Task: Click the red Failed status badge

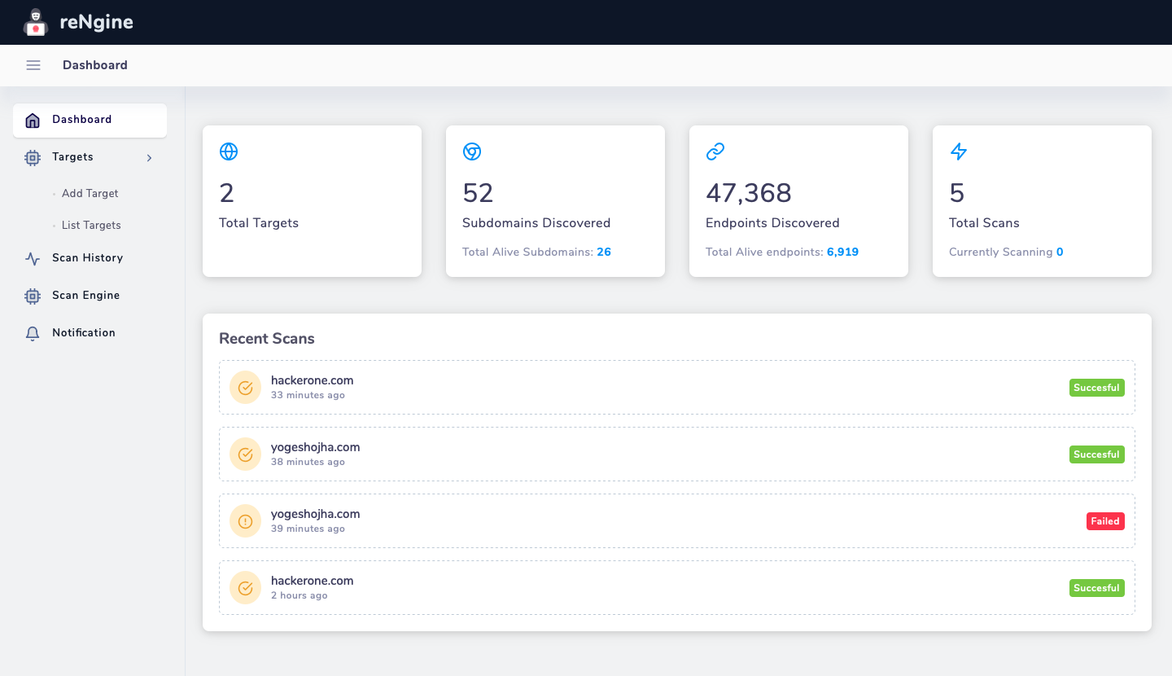Action: click(1105, 521)
